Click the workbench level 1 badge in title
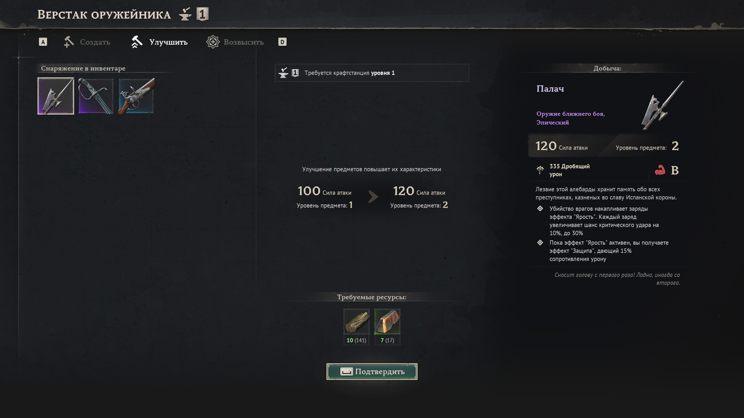Image resolution: width=744 pixels, height=418 pixels. tap(203, 14)
